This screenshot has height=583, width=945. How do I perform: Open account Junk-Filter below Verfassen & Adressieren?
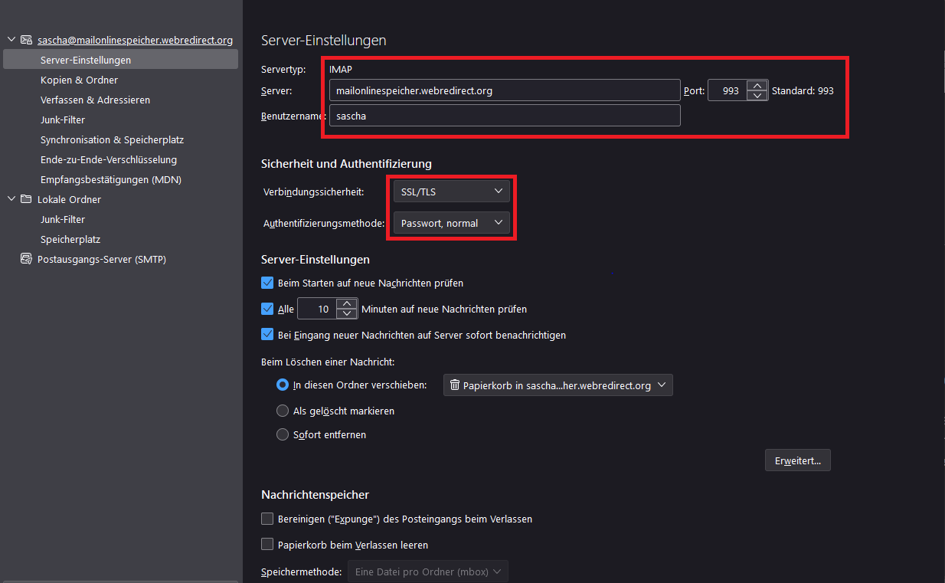(x=63, y=120)
